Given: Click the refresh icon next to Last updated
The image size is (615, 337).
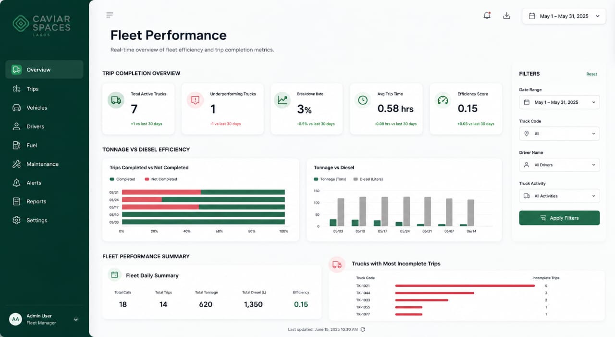Looking at the screenshot, I should (x=363, y=329).
